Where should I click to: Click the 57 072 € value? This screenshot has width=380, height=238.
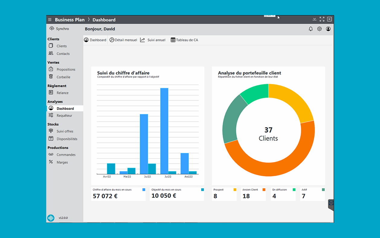[105, 196]
